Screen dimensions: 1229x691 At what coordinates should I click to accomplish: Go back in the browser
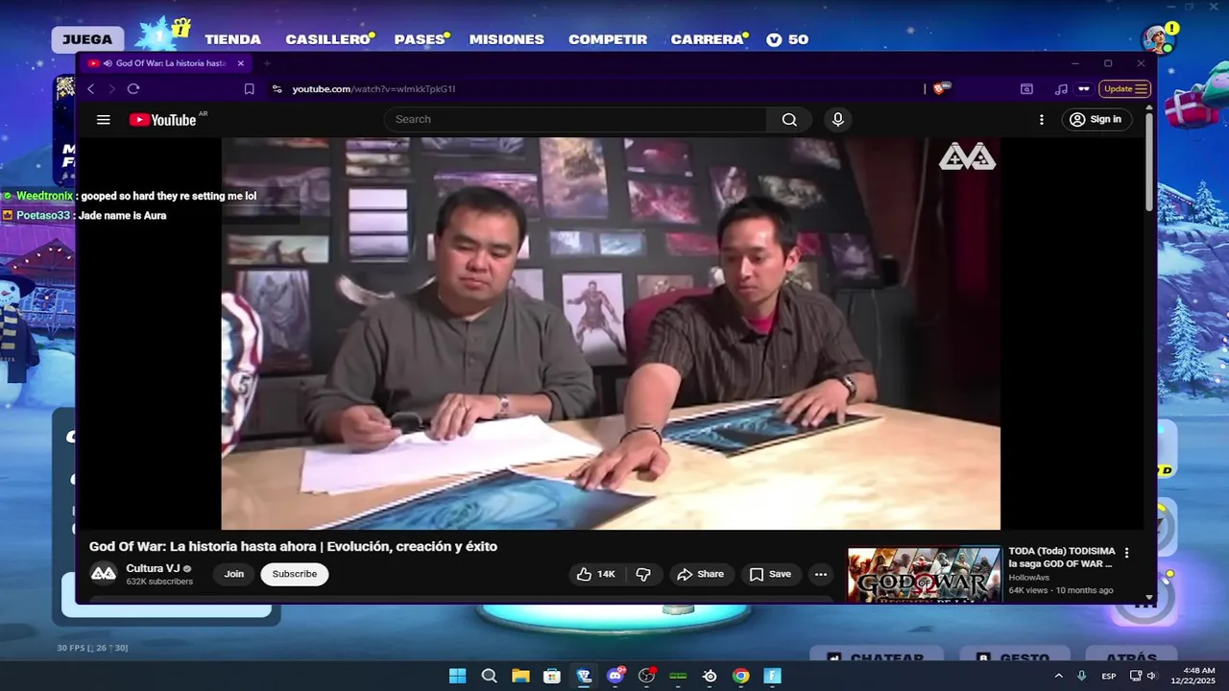91,89
